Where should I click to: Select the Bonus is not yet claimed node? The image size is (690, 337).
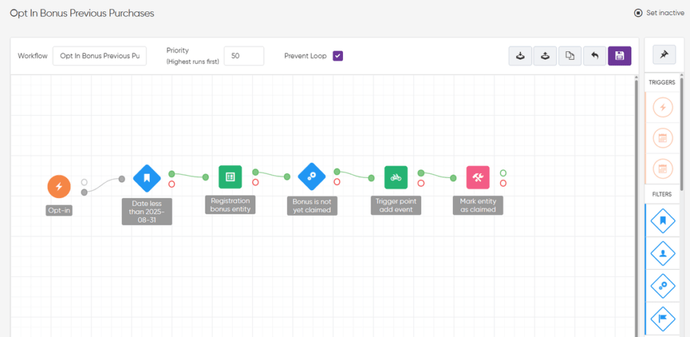pos(311,177)
